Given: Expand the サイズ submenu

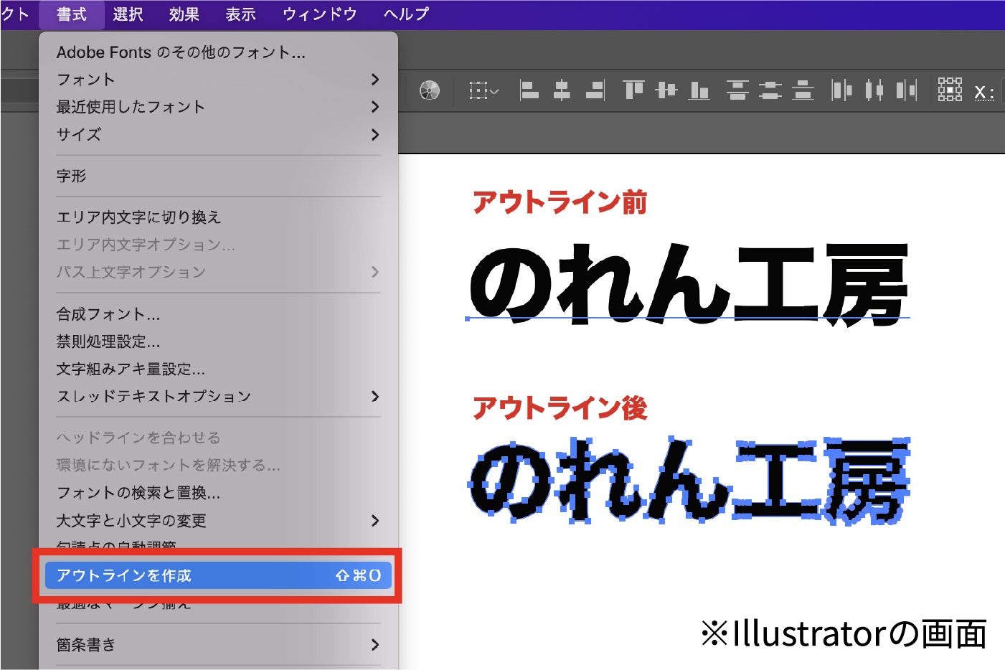Looking at the screenshot, I should click(x=218, y=135).
